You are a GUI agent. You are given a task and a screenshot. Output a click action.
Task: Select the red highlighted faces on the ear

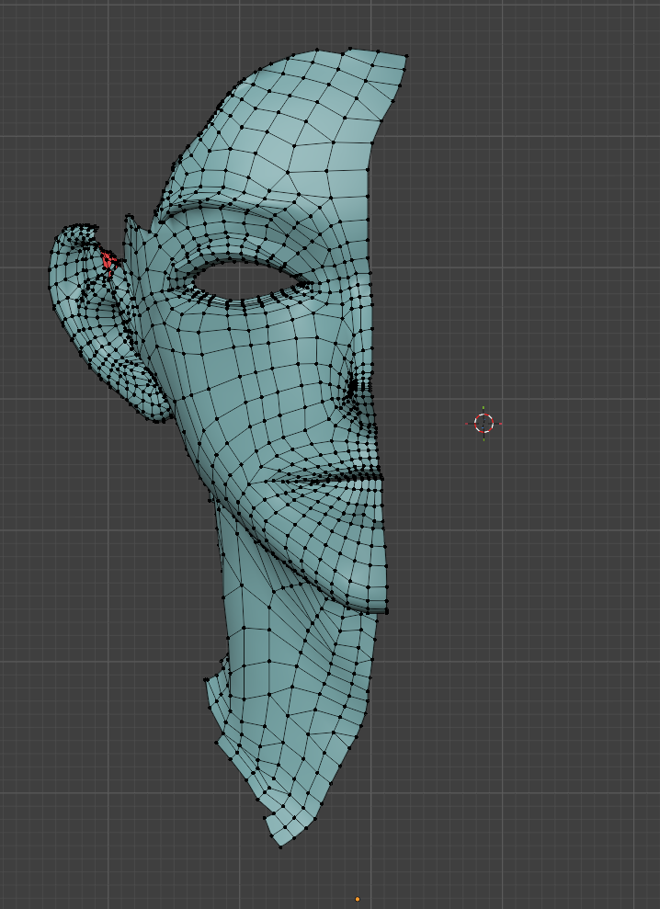(108, 262)
